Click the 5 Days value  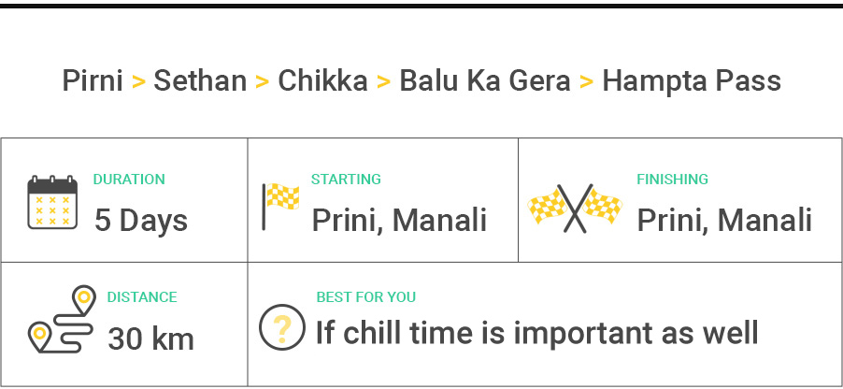tap(141, 221)
